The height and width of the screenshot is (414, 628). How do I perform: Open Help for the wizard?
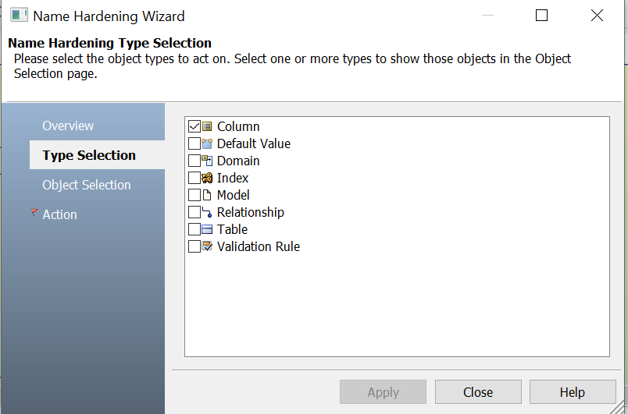click(x=572, y=392)
